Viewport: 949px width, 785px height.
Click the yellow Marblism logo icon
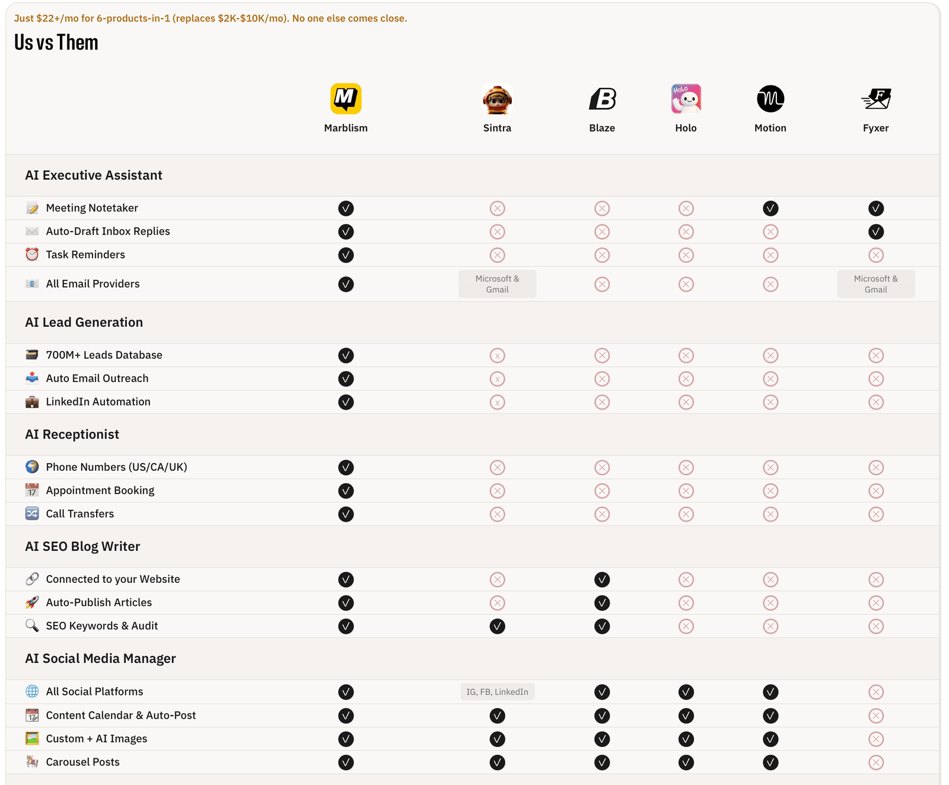346,98
